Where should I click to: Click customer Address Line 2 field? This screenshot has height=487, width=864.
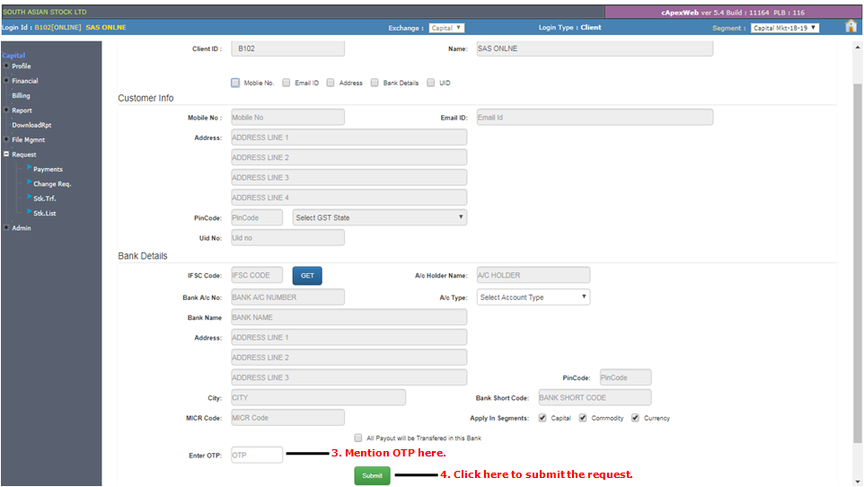(348, 157)
